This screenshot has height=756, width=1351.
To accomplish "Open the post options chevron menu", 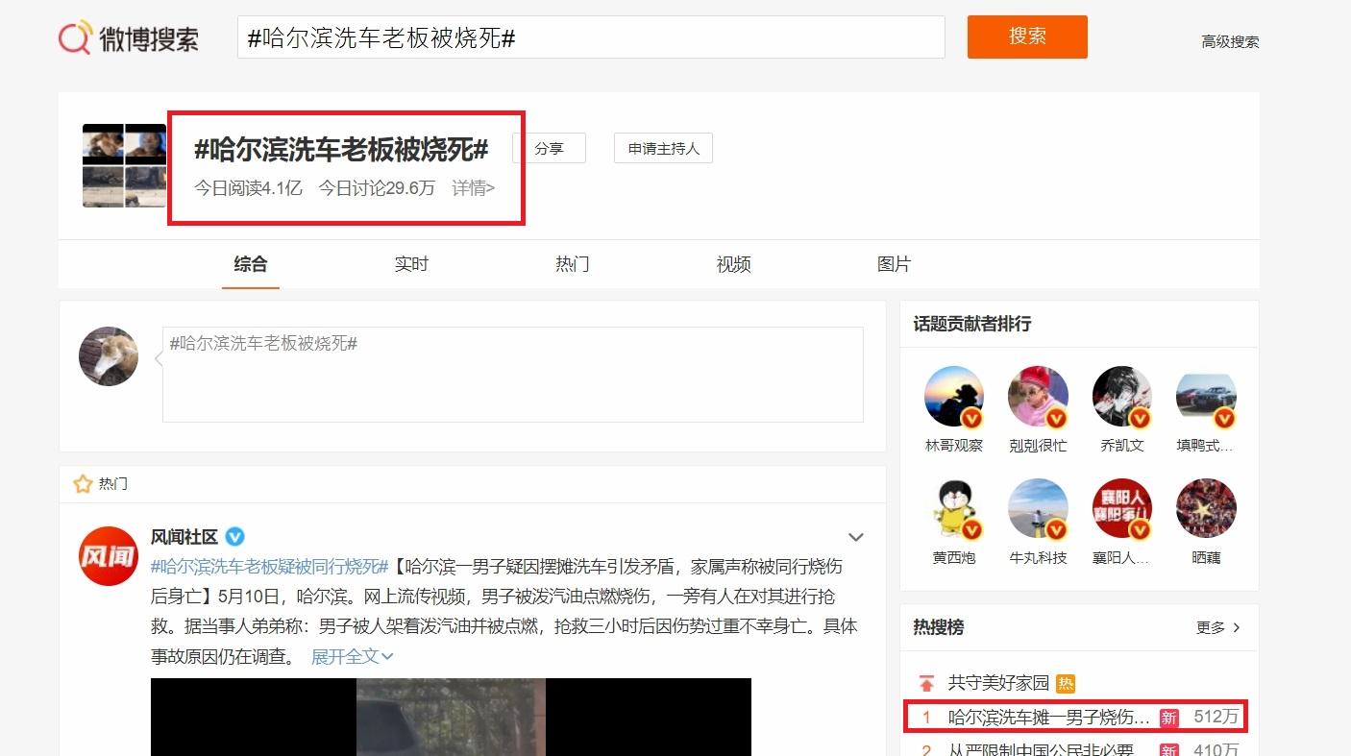I will [855, 537].
